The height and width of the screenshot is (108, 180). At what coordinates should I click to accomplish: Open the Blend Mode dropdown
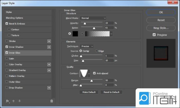point(93,18)
